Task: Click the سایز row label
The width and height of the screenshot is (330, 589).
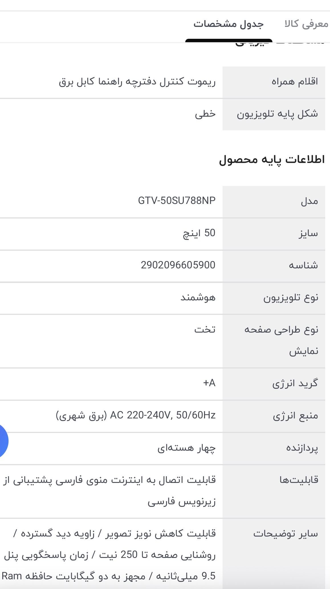Action: [x=308, y=234]
